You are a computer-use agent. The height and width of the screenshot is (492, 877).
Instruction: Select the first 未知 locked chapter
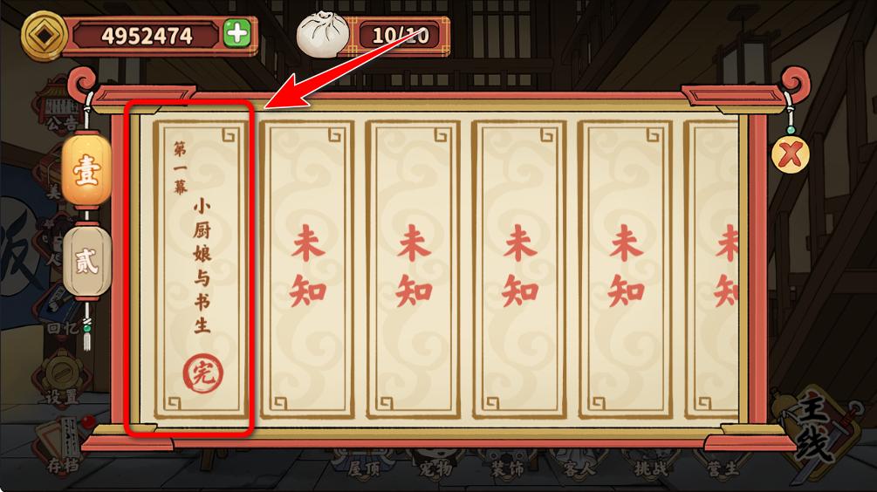(307, 269)
